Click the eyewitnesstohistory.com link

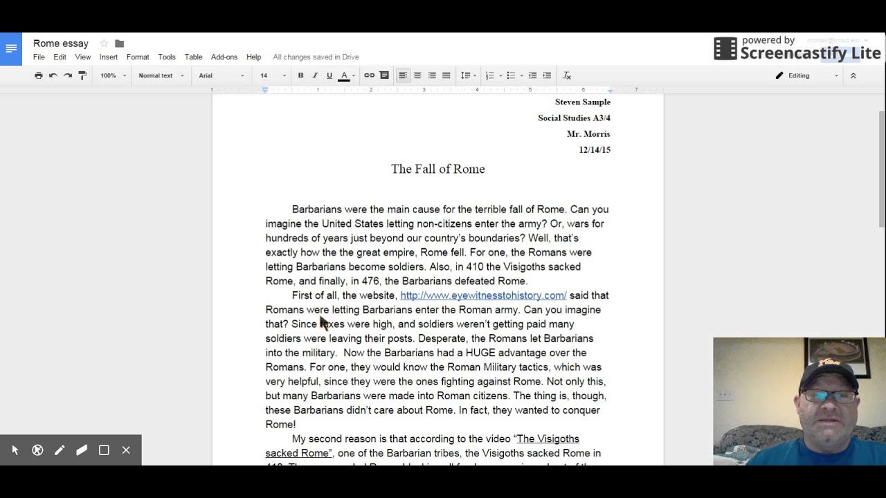tap(483, 295)
